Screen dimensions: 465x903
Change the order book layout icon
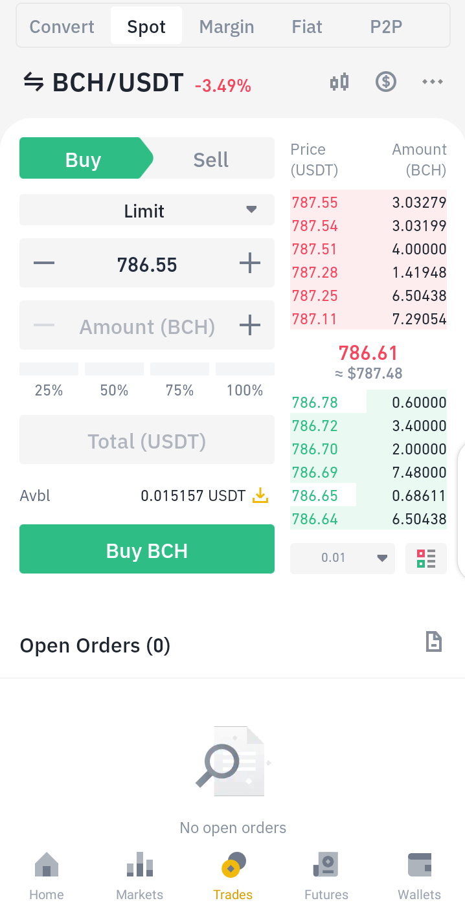tap(426, 558)
